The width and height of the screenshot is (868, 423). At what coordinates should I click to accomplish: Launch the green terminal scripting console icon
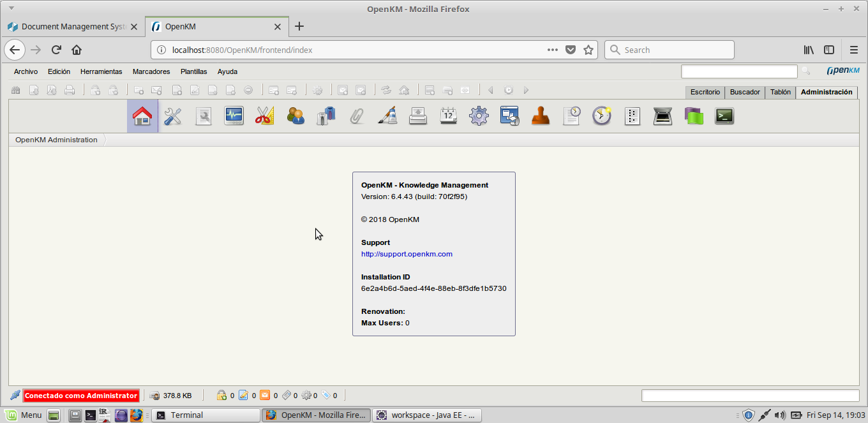click(724, 115)
